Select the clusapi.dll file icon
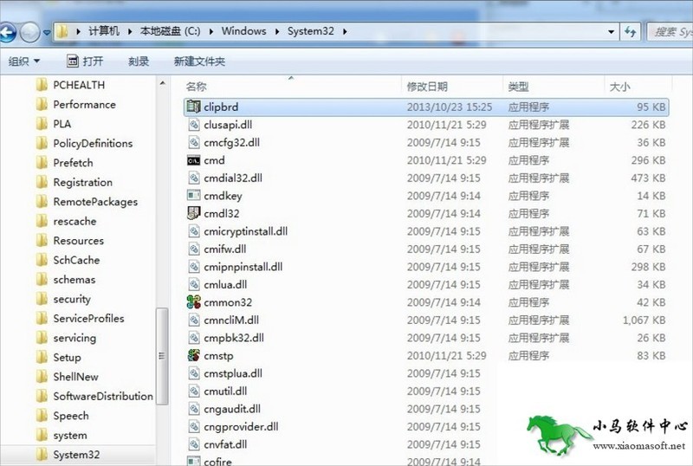This screenshot has height=466, width=693. tap(193, 125)
